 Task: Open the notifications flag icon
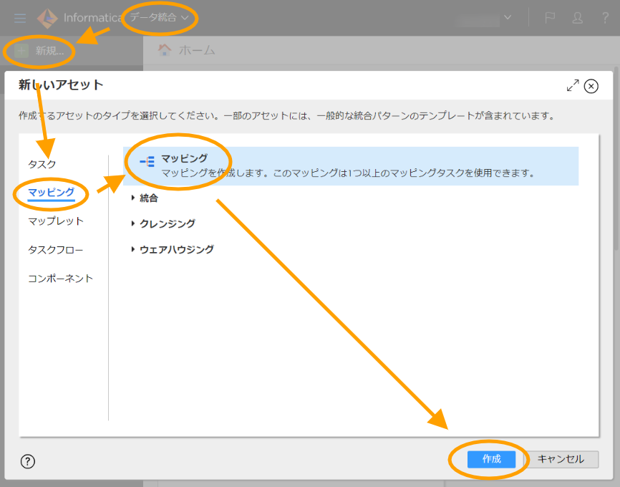(550, 18)
